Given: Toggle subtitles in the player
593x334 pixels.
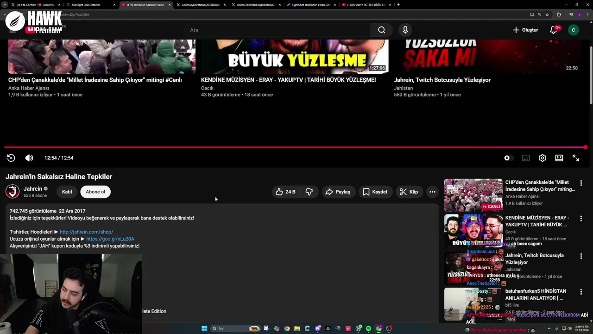Looking at the screenshot, I should pos(526,158).
